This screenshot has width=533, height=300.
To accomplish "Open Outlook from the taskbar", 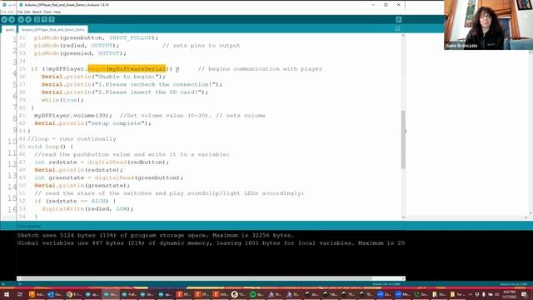I will click(x=54, y=294).
